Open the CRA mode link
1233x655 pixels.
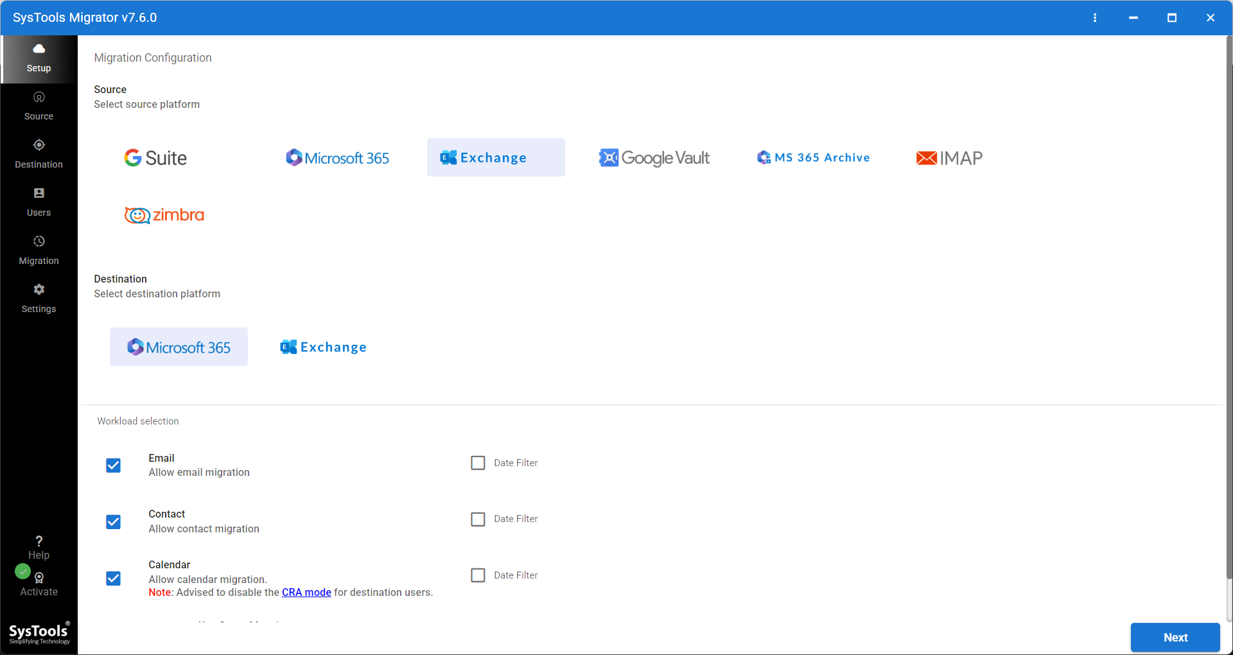[x=306, y=592]
